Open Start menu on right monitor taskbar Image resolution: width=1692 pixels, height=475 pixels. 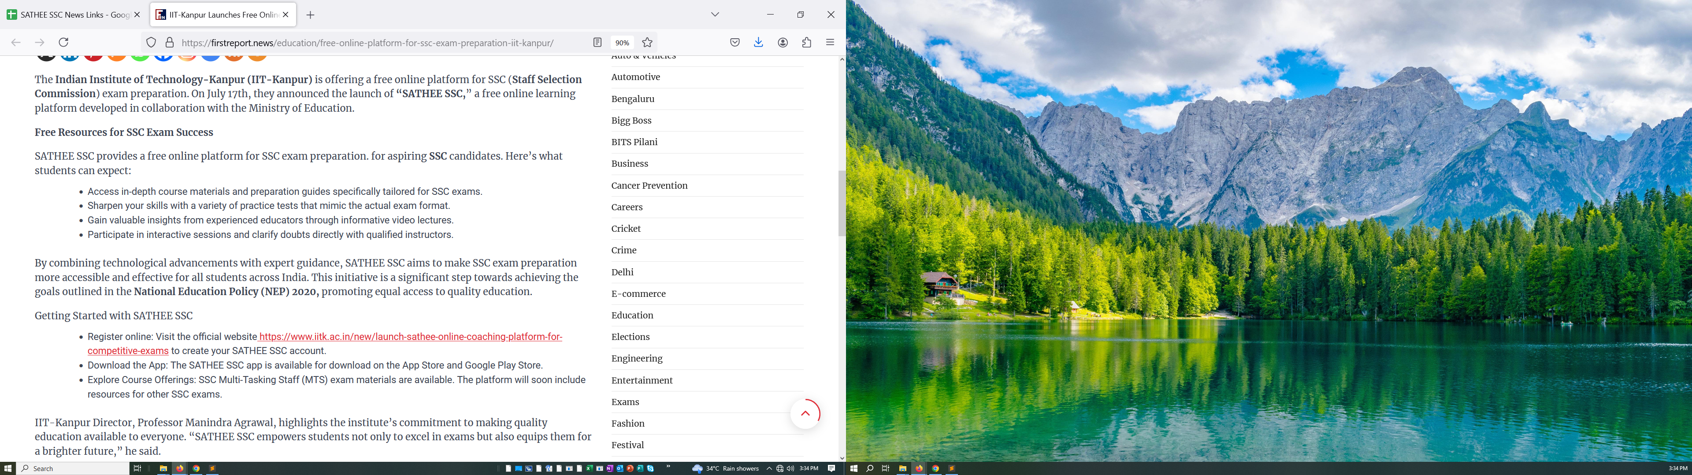point(854,468)
